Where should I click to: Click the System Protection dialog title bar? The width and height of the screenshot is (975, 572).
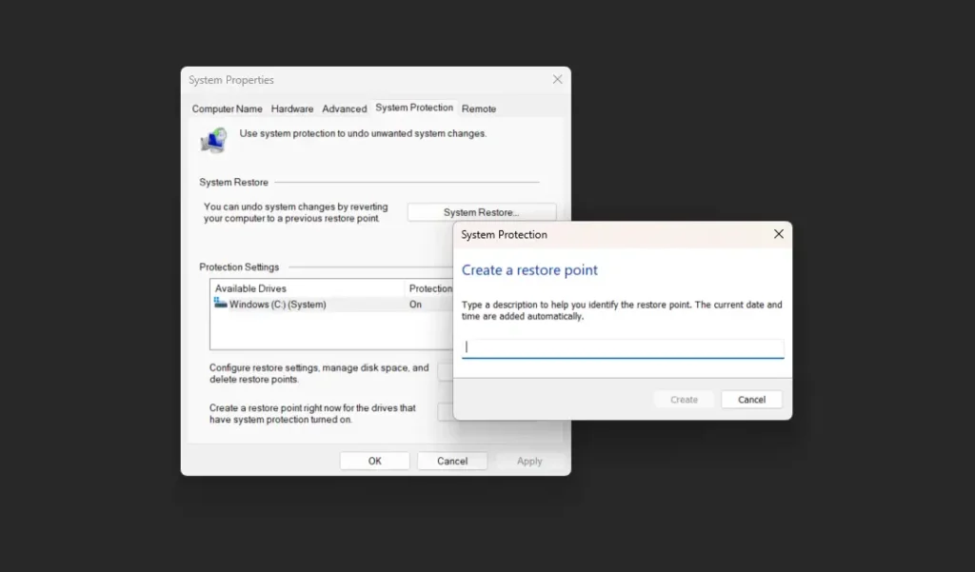(571, 234)
